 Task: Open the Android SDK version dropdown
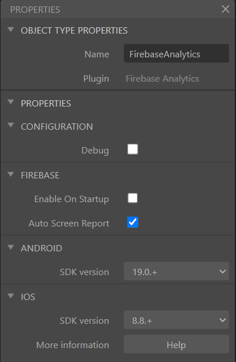[x=176, y=271]
